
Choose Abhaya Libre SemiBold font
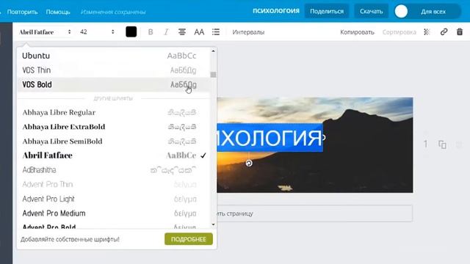click(x=113, y=142)
